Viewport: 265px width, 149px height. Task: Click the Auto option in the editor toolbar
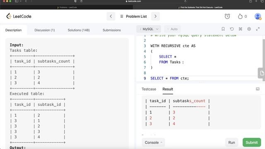click(172, 29)
